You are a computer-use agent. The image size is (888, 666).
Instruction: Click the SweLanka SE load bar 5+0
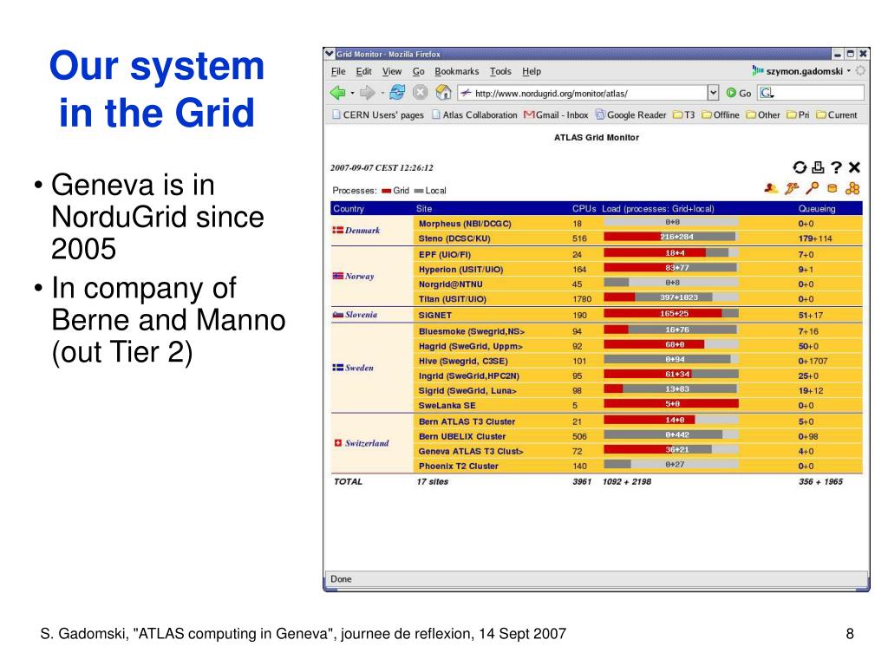[671, 404]
